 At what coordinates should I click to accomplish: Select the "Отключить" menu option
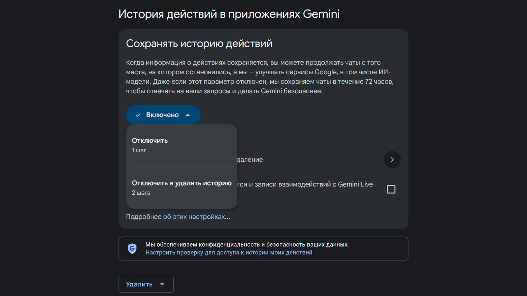(x=150, y=141)
